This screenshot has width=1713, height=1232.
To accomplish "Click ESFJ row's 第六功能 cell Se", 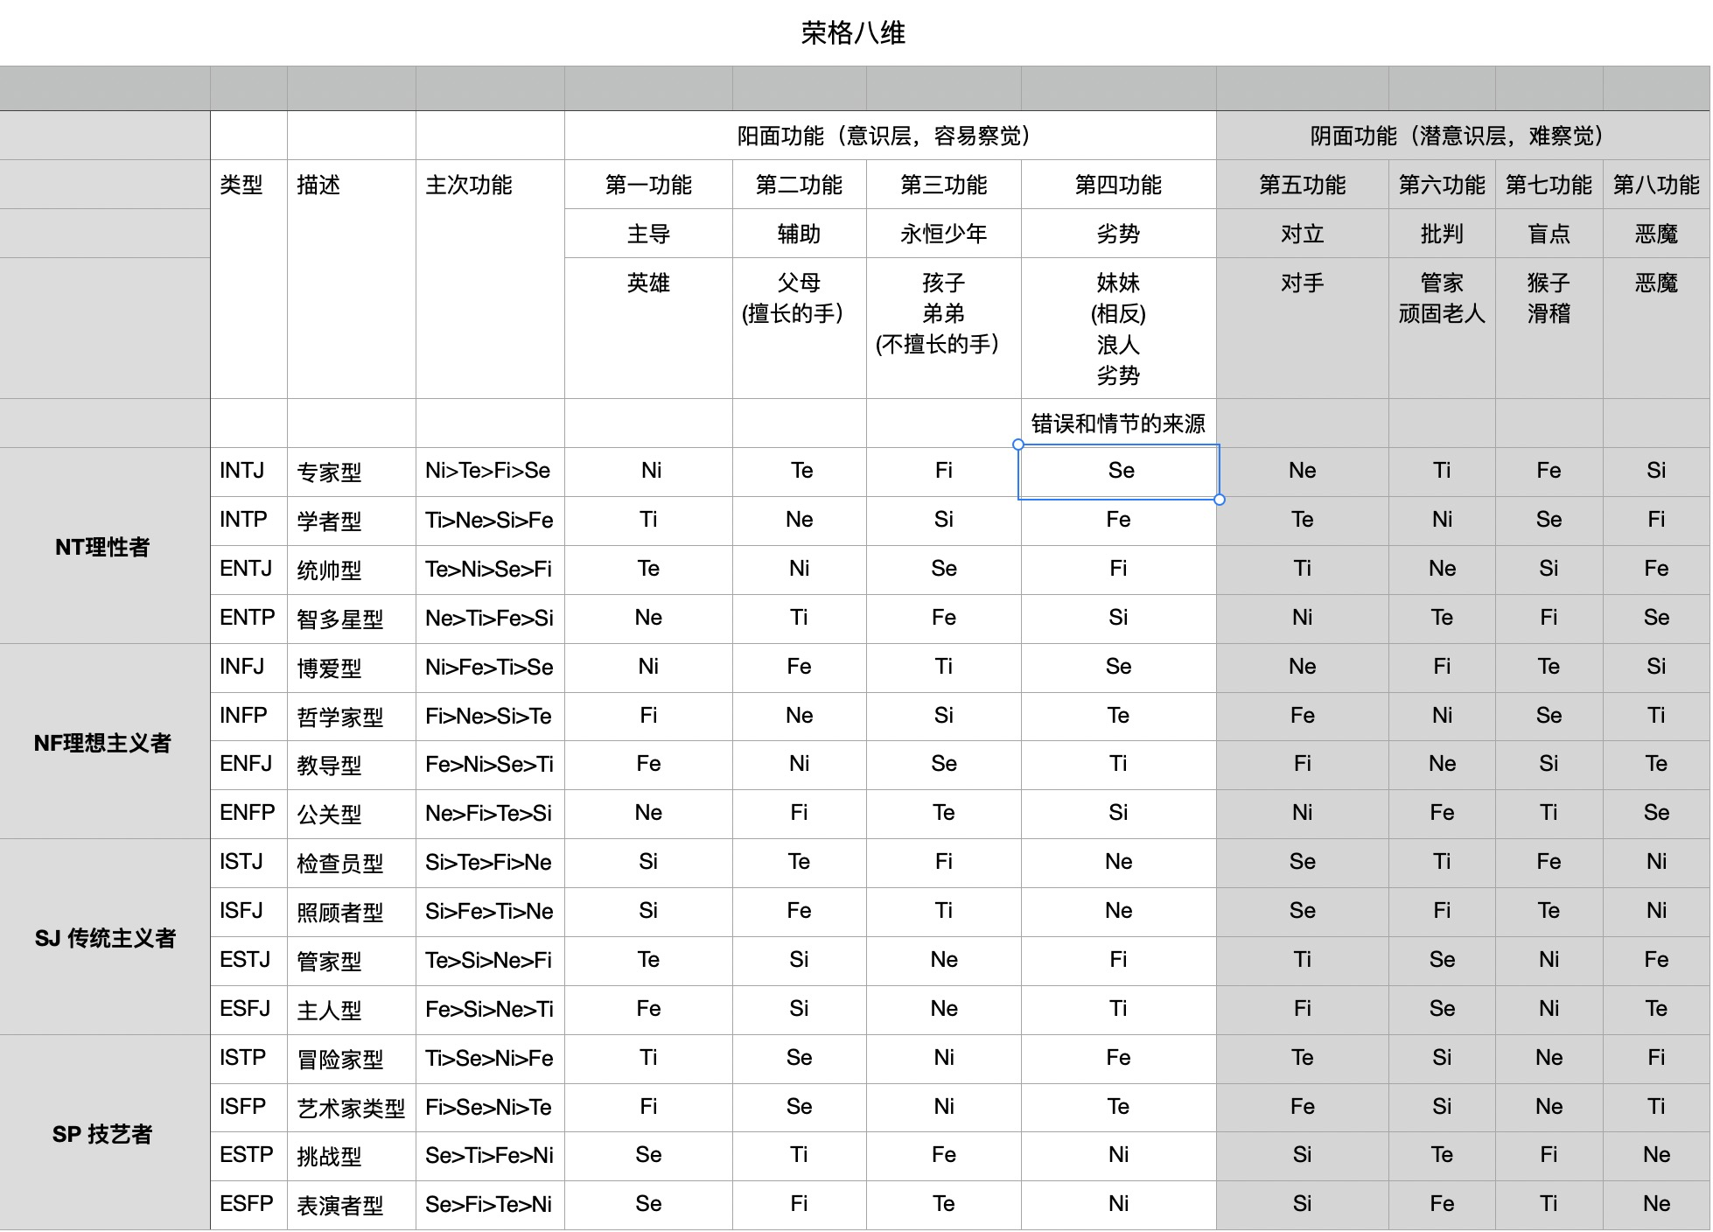I will click(1442, 1009).
